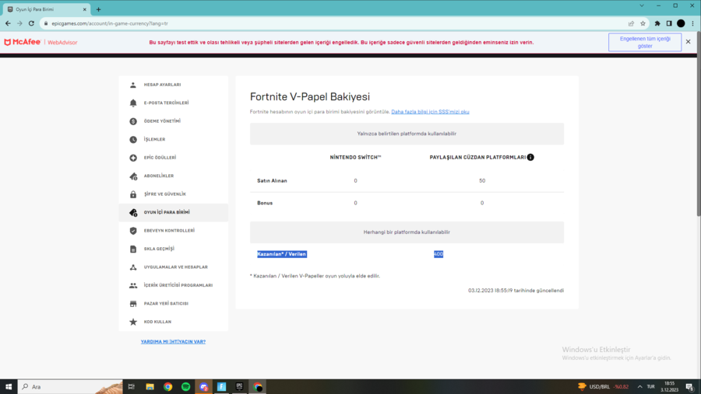The image size is (701, 394).
Task: Open Daha fazla bilgi için SSS link
Action: tap(430, 112)
